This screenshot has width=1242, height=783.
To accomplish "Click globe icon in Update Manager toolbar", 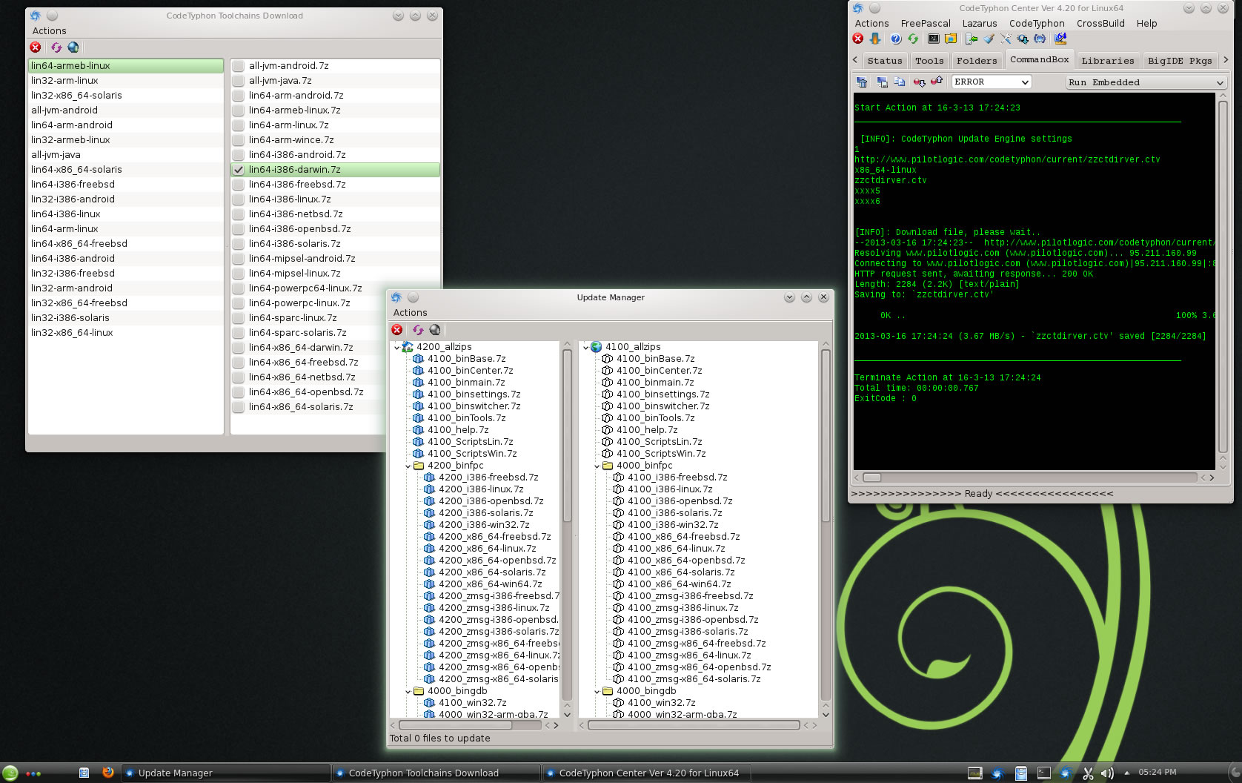I will [x=435, y=329].
